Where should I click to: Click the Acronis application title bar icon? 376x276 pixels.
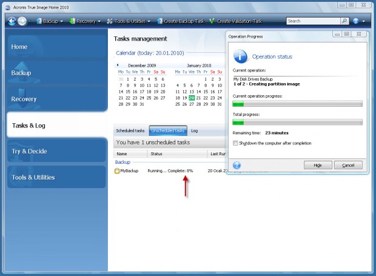(x=8, y=7)
